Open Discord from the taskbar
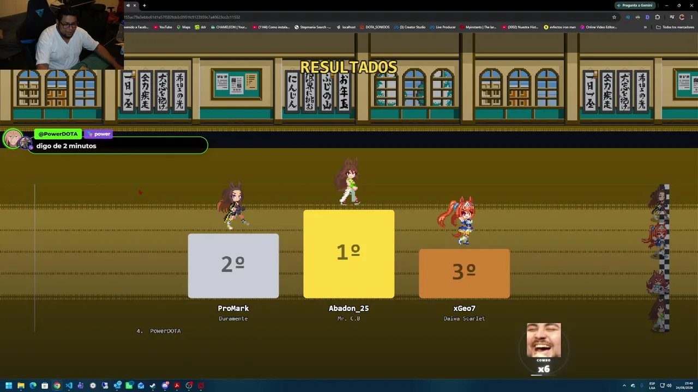 (165, 386)
